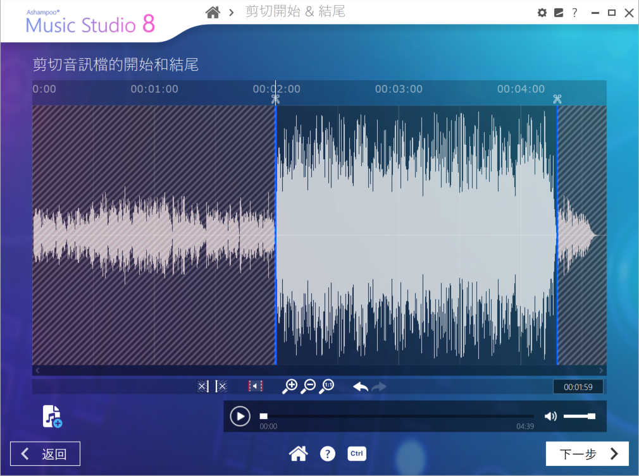
Task: Maximize the Music Studio window
Action: [612, 13]
